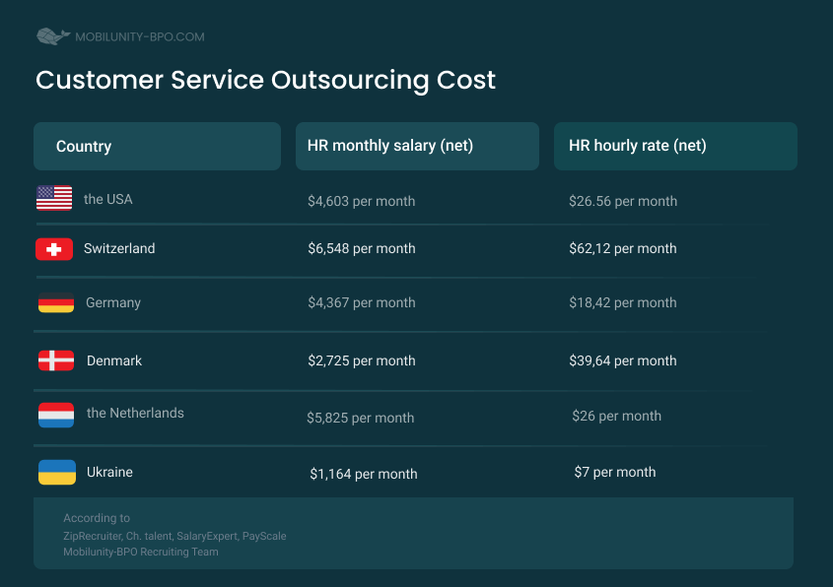Click the USA $26.56 hourly rate
The image size is (833, 587).
pyautogui.click(x=623, y=201)
